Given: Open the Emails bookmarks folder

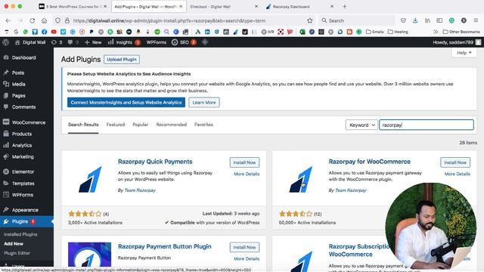Looking at the screenshot, I should (374, 32).
